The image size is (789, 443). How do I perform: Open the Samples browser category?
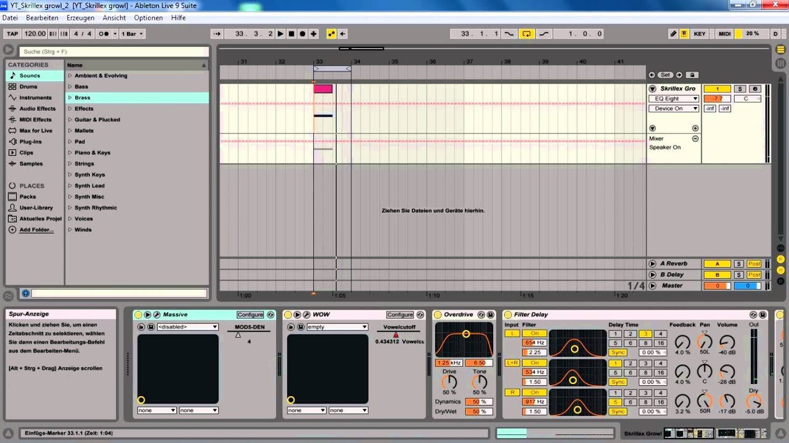[x=31, y=164]
